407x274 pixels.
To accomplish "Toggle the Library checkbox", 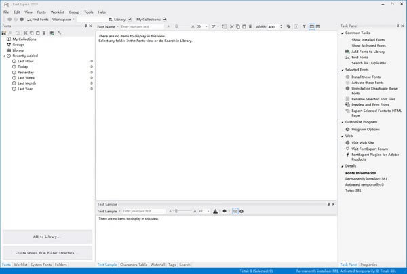I will coord(130,20).
